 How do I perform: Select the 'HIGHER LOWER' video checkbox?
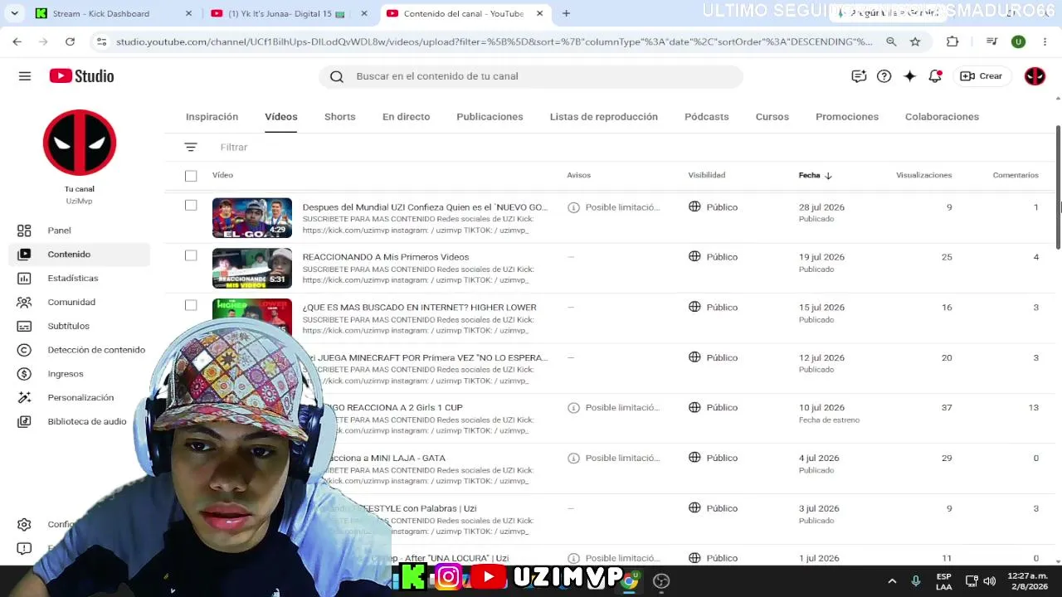(x=191, y=305)
